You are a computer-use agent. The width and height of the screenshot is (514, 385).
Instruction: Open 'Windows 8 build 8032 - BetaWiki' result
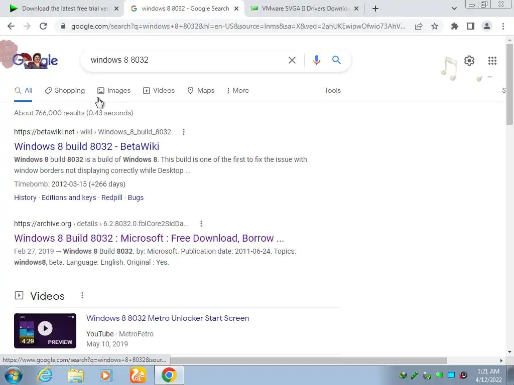[x=86, y=146]
